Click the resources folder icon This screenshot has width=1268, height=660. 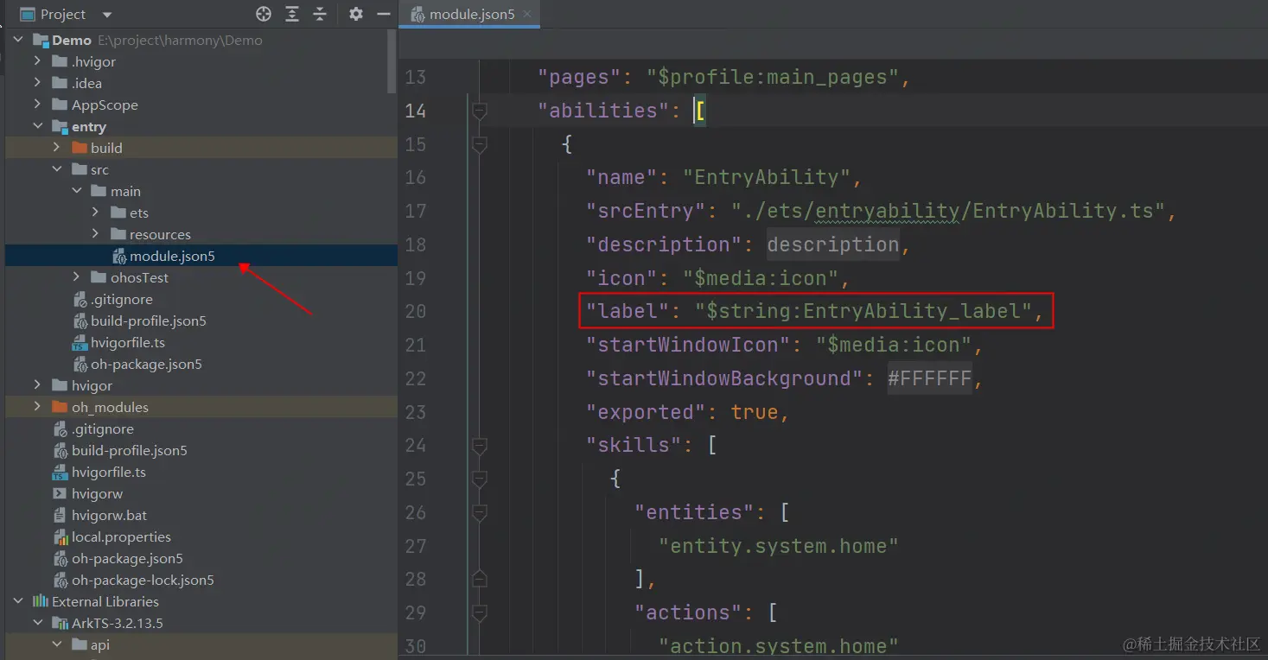tap(118, 234)
